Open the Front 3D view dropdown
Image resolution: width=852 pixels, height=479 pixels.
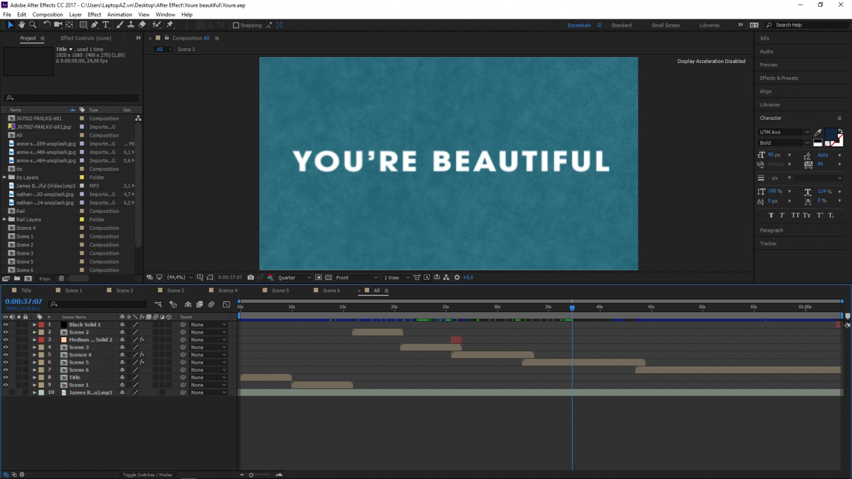coord(357,278)
